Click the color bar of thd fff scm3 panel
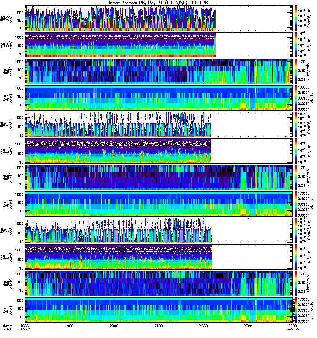 [295, 151]
